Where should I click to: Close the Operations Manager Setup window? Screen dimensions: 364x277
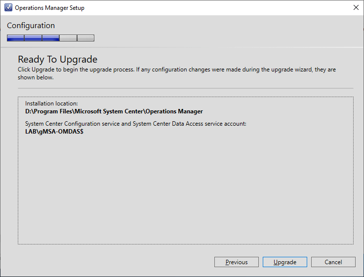356,7
